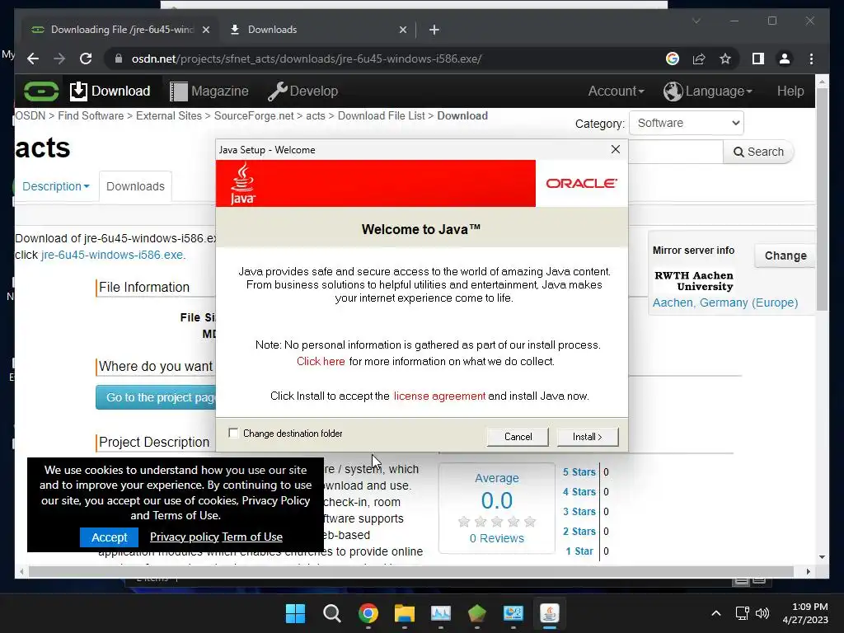Click the 5 Stars rating link
Image resolution: width=844 pixels, height=633 pixels.
point(579,472)
